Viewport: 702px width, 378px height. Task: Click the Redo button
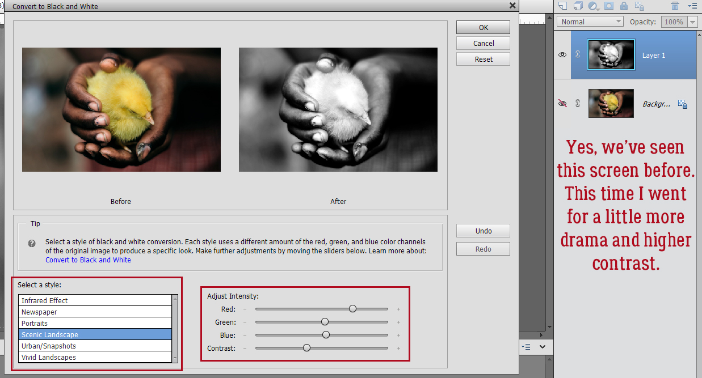[483, 249]
